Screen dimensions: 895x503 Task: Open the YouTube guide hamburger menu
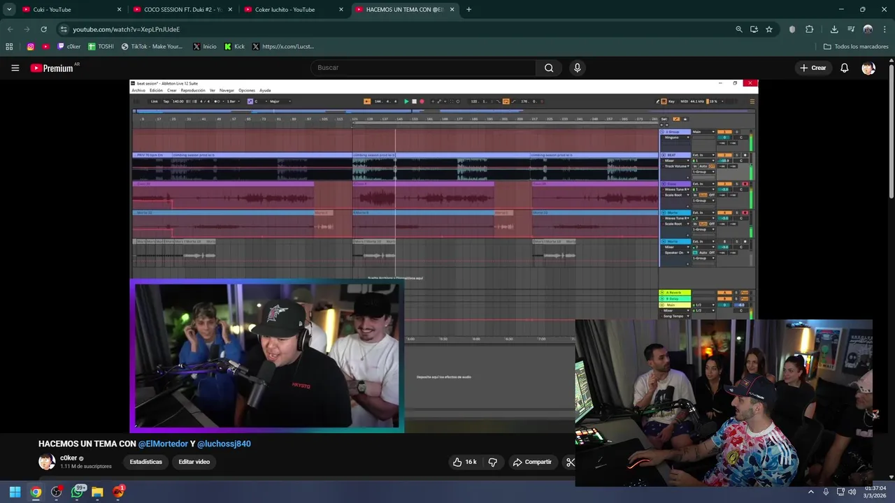pos(15,68)
